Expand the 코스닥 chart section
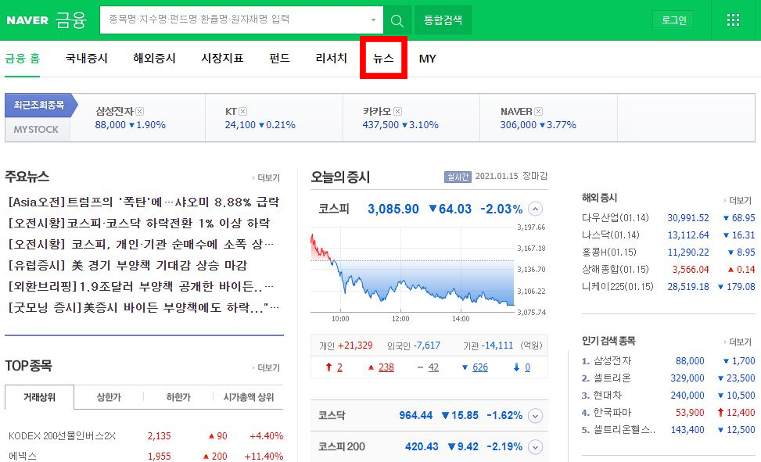This screenshot has height=462, width=761. coord(535,416)
